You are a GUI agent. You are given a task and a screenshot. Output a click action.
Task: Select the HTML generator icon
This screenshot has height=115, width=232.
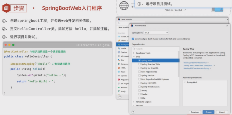pyautogui.click(x=119, y=68)
